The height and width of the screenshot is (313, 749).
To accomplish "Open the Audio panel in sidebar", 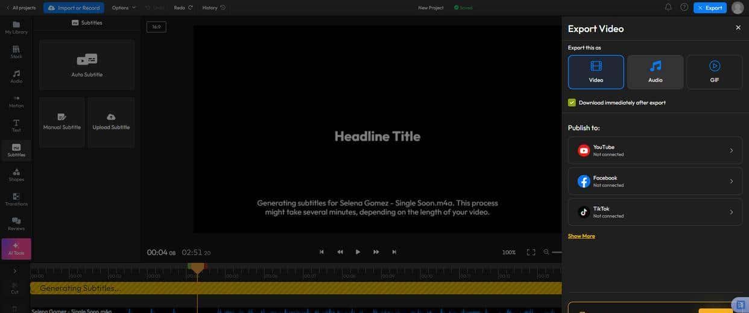I will point(16,76).
